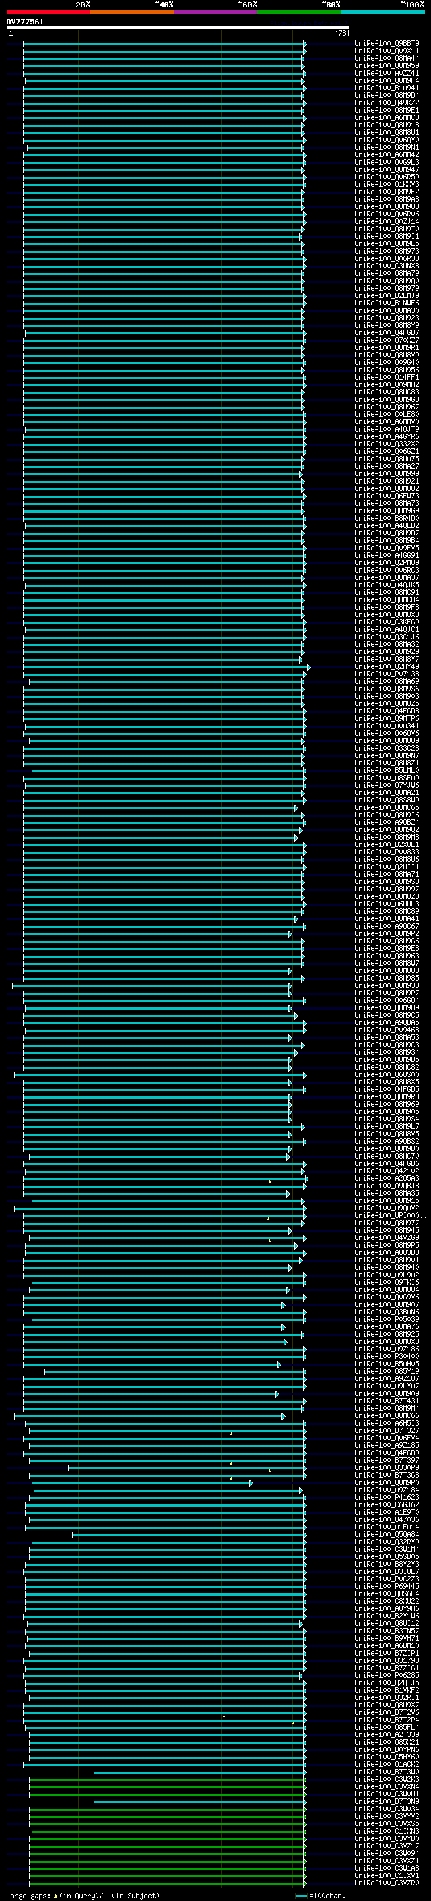Select the UniRef100_A1E9T0 label

coord(387,1512)
